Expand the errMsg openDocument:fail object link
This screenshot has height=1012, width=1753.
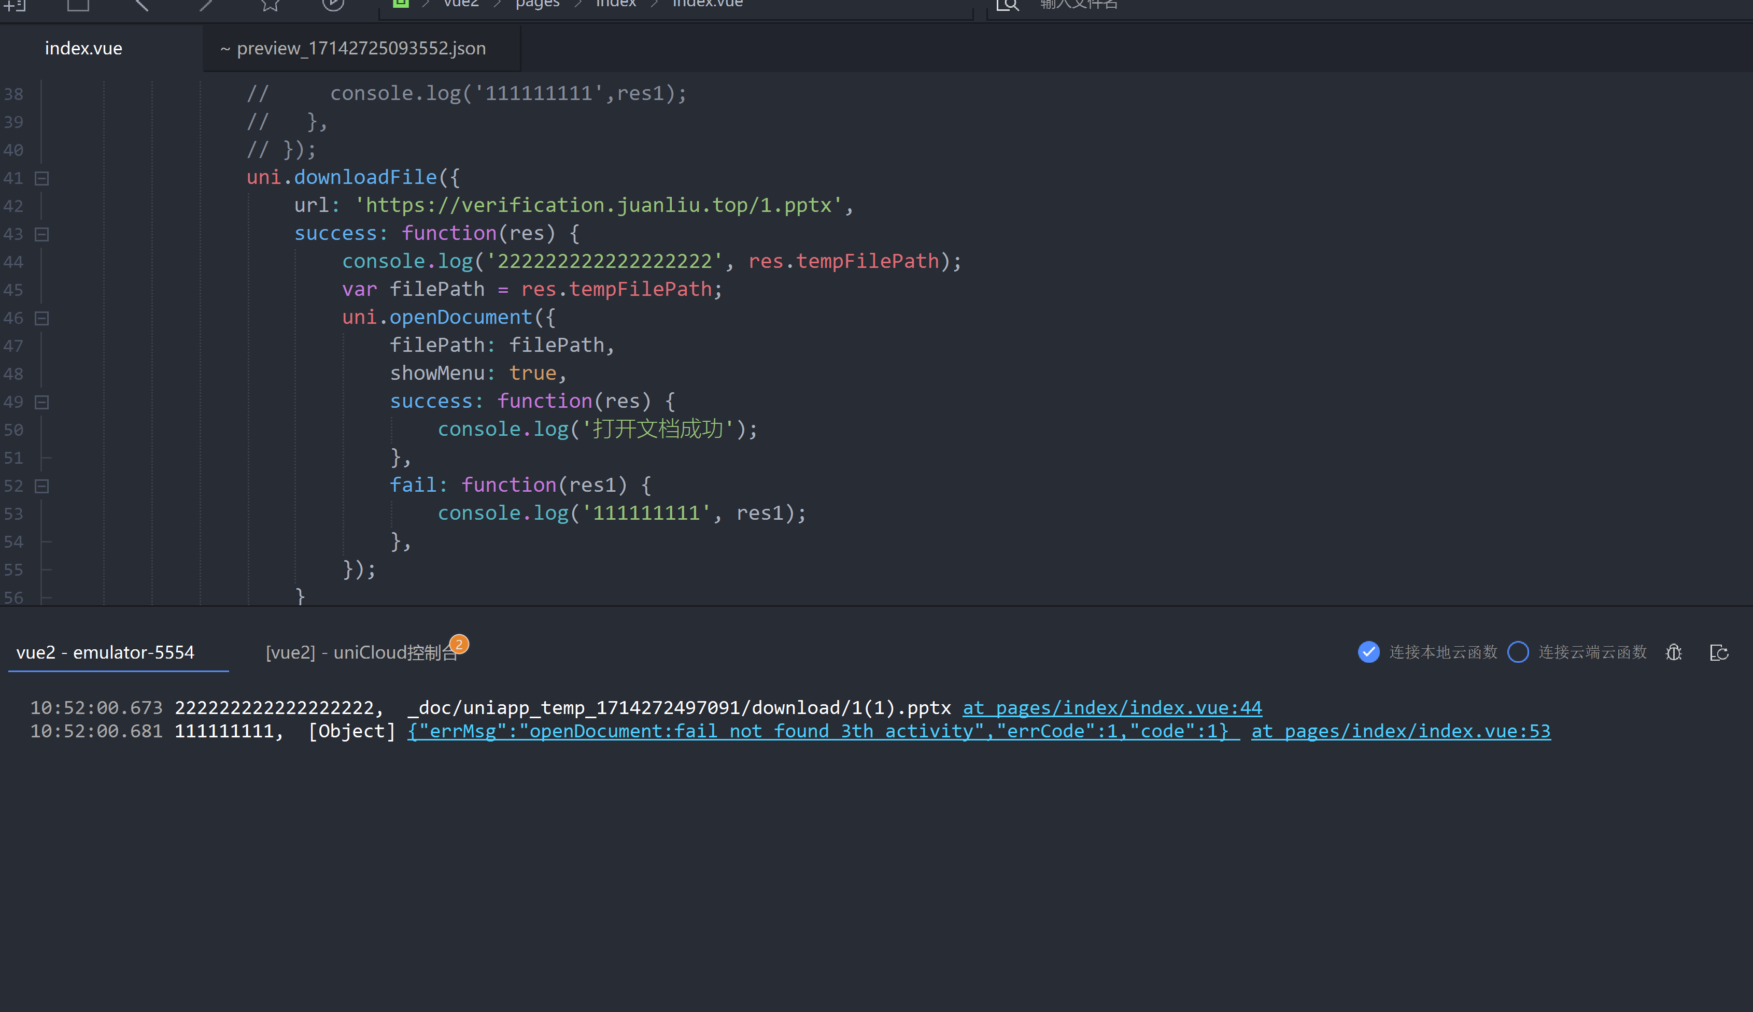[823, 731]
